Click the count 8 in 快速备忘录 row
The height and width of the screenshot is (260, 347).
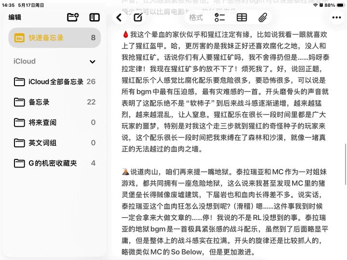[93, 38]
